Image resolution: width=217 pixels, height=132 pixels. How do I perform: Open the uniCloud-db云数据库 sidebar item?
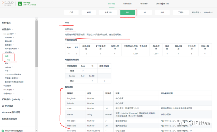(13, 75)
